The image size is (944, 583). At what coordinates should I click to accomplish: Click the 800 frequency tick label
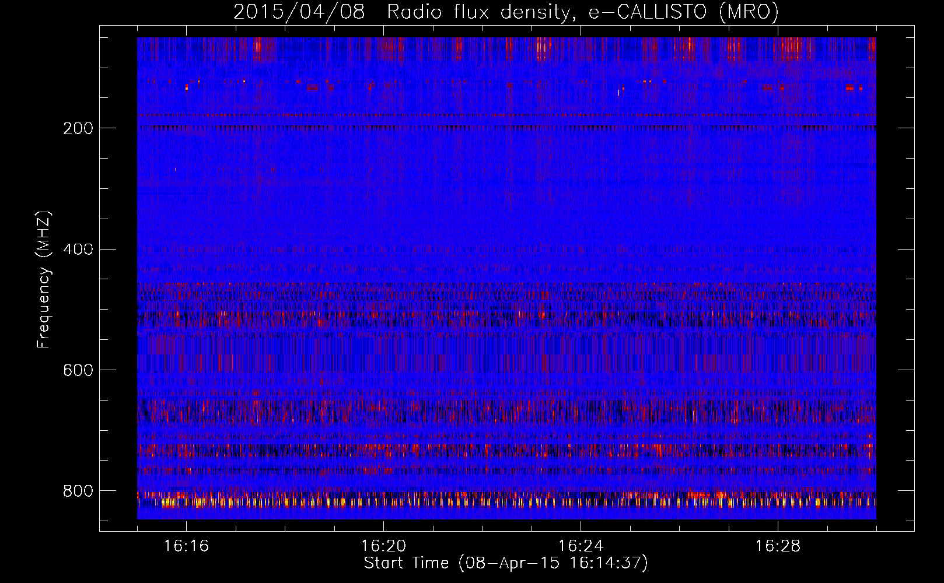(78, 491)
